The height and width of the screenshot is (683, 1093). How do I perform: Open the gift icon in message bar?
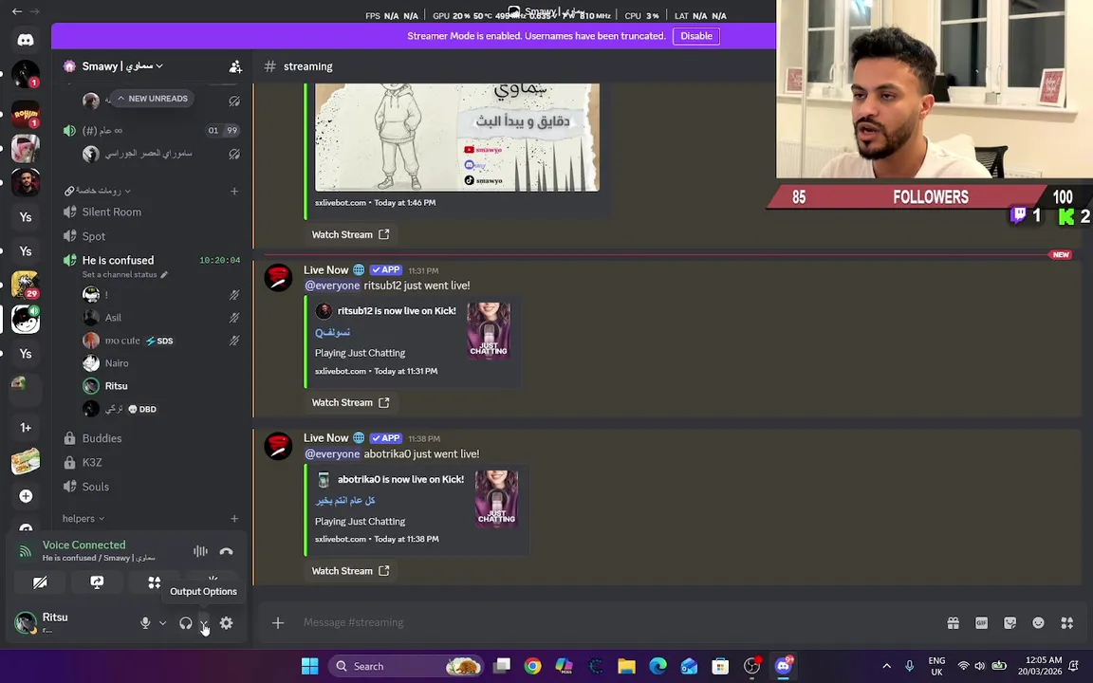click(x=953, y=622)
